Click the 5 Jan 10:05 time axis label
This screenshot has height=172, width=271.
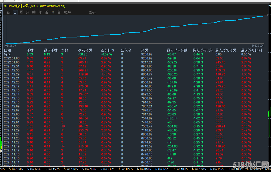(16, 169)
